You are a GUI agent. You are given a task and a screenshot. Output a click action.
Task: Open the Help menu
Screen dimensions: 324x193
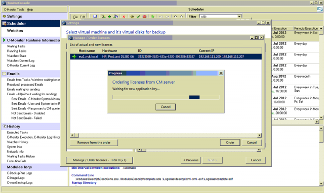[30, 10]
